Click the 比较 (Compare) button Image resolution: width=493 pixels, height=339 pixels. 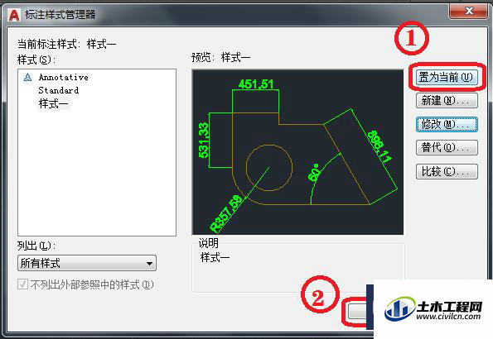[x=447, y=171]
